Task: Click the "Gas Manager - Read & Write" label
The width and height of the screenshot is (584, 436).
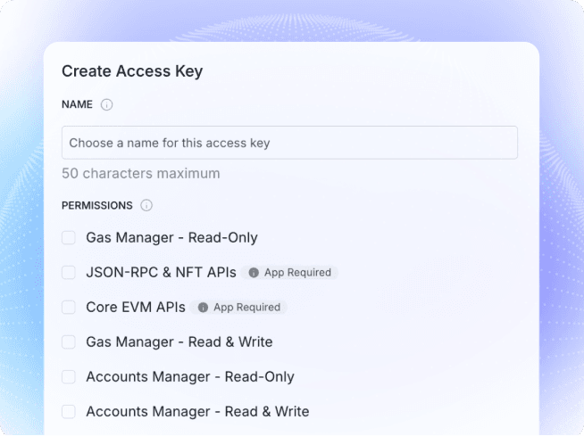Action: [179, 341]
